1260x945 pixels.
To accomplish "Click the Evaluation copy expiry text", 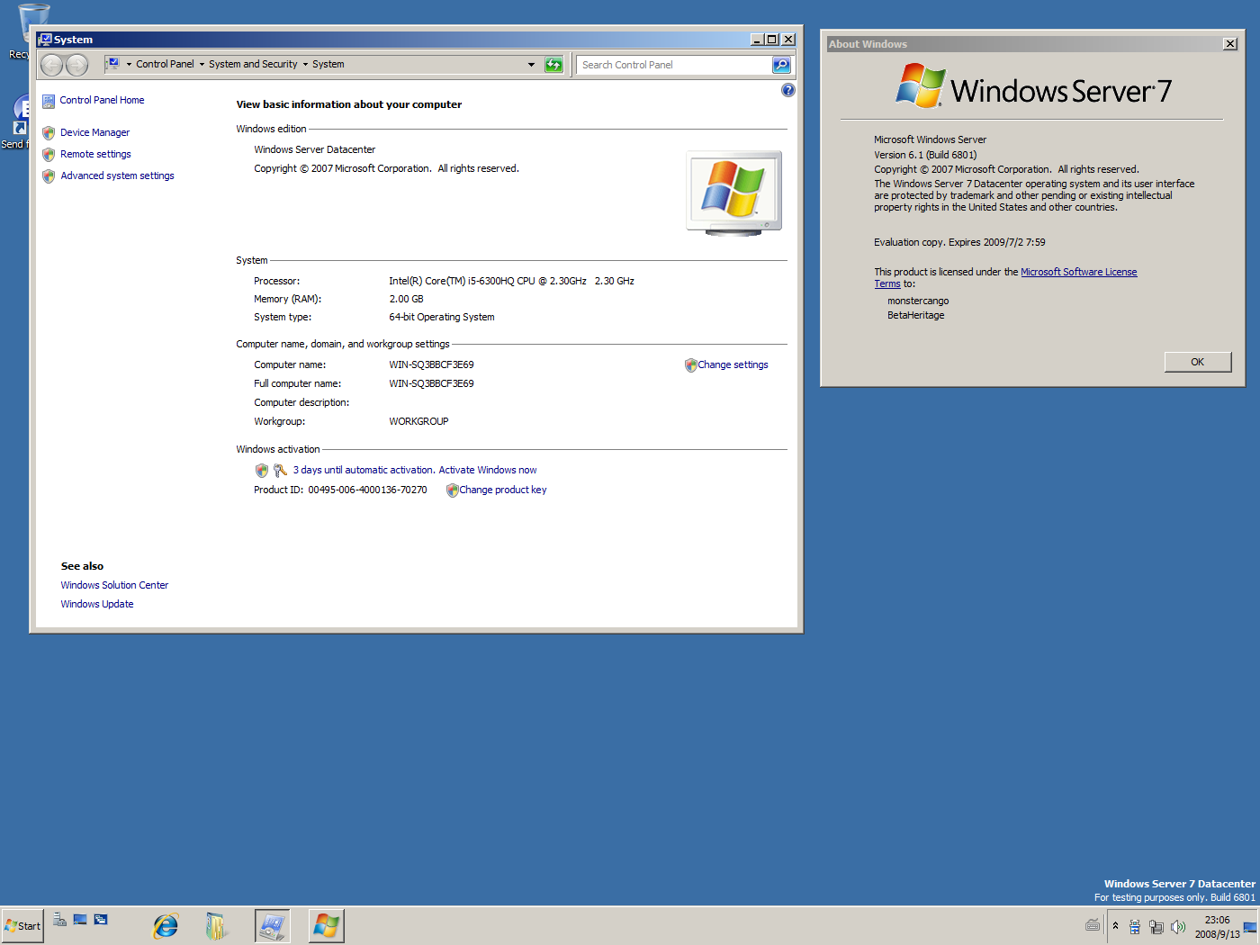I will coord(959,243).
